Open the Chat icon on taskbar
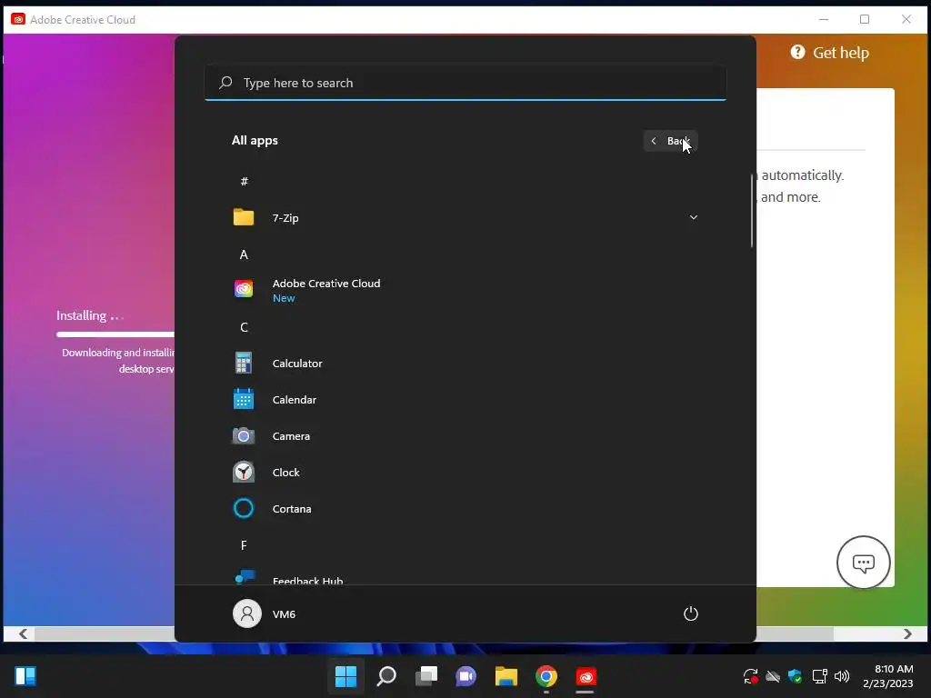This screenshot has height=698, width=931. point(466,675)
